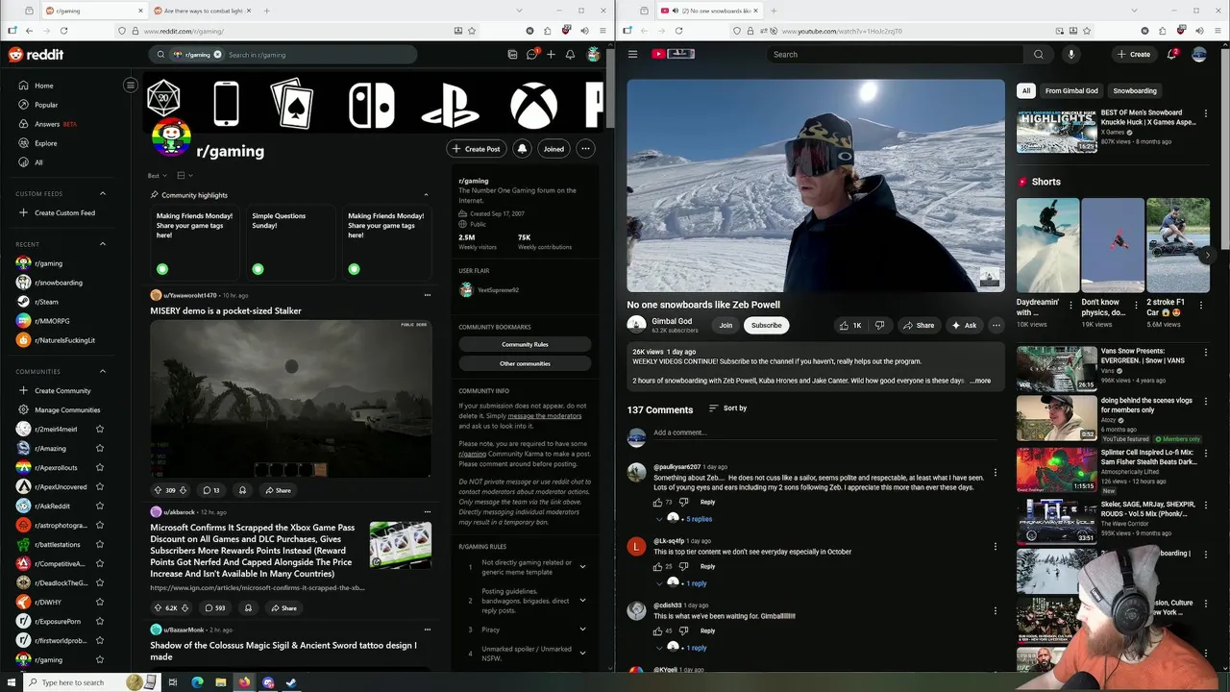
Task: Click the Create Post button
Action: (477, 149)
